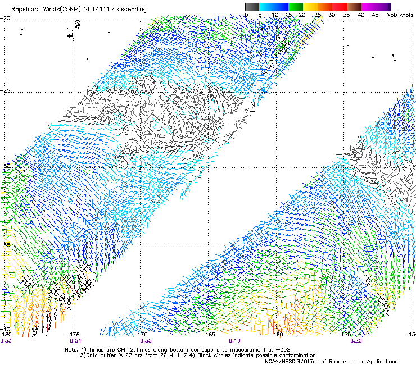
Task: Click the cyan-to-blue 5-15 knots legend swatch
Action: point(274,7)
